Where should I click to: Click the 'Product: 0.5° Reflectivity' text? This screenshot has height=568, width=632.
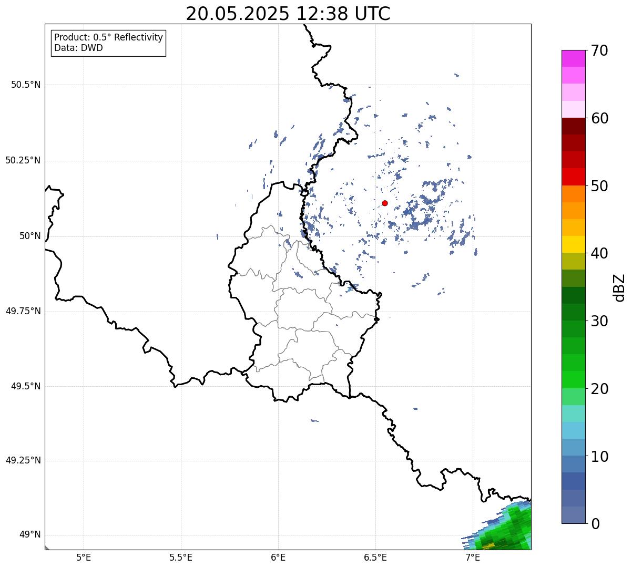[109, 38]
